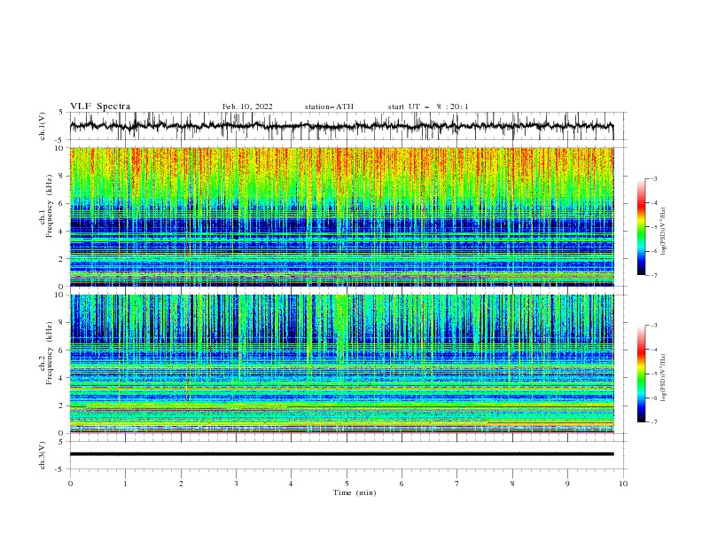Click the "8" kHz tick on ch.1 frequency axis
This screenshot has width=702, height=543.
pyautogui.click(x=63, y=176)
